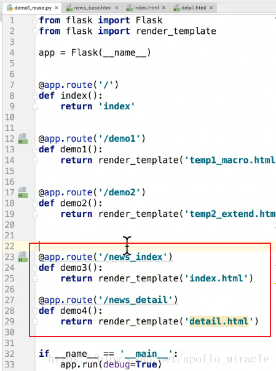
Task: Click the fold end marker on line 14
Action: click(35, 160)
